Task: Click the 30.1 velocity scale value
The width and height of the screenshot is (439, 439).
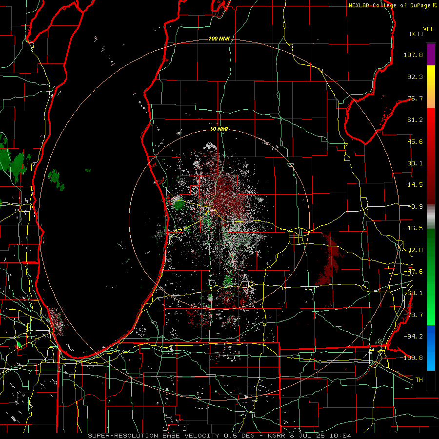Action: [415, 163]
